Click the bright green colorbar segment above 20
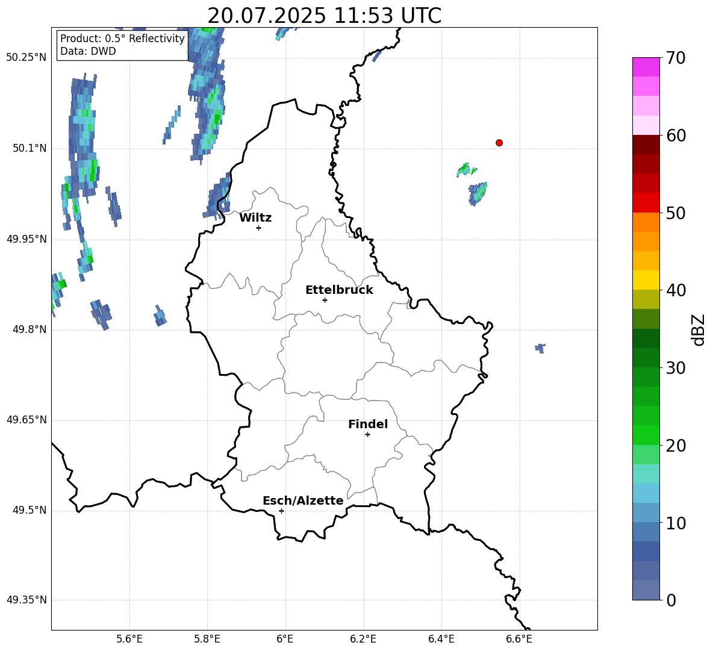 (646, 435)
